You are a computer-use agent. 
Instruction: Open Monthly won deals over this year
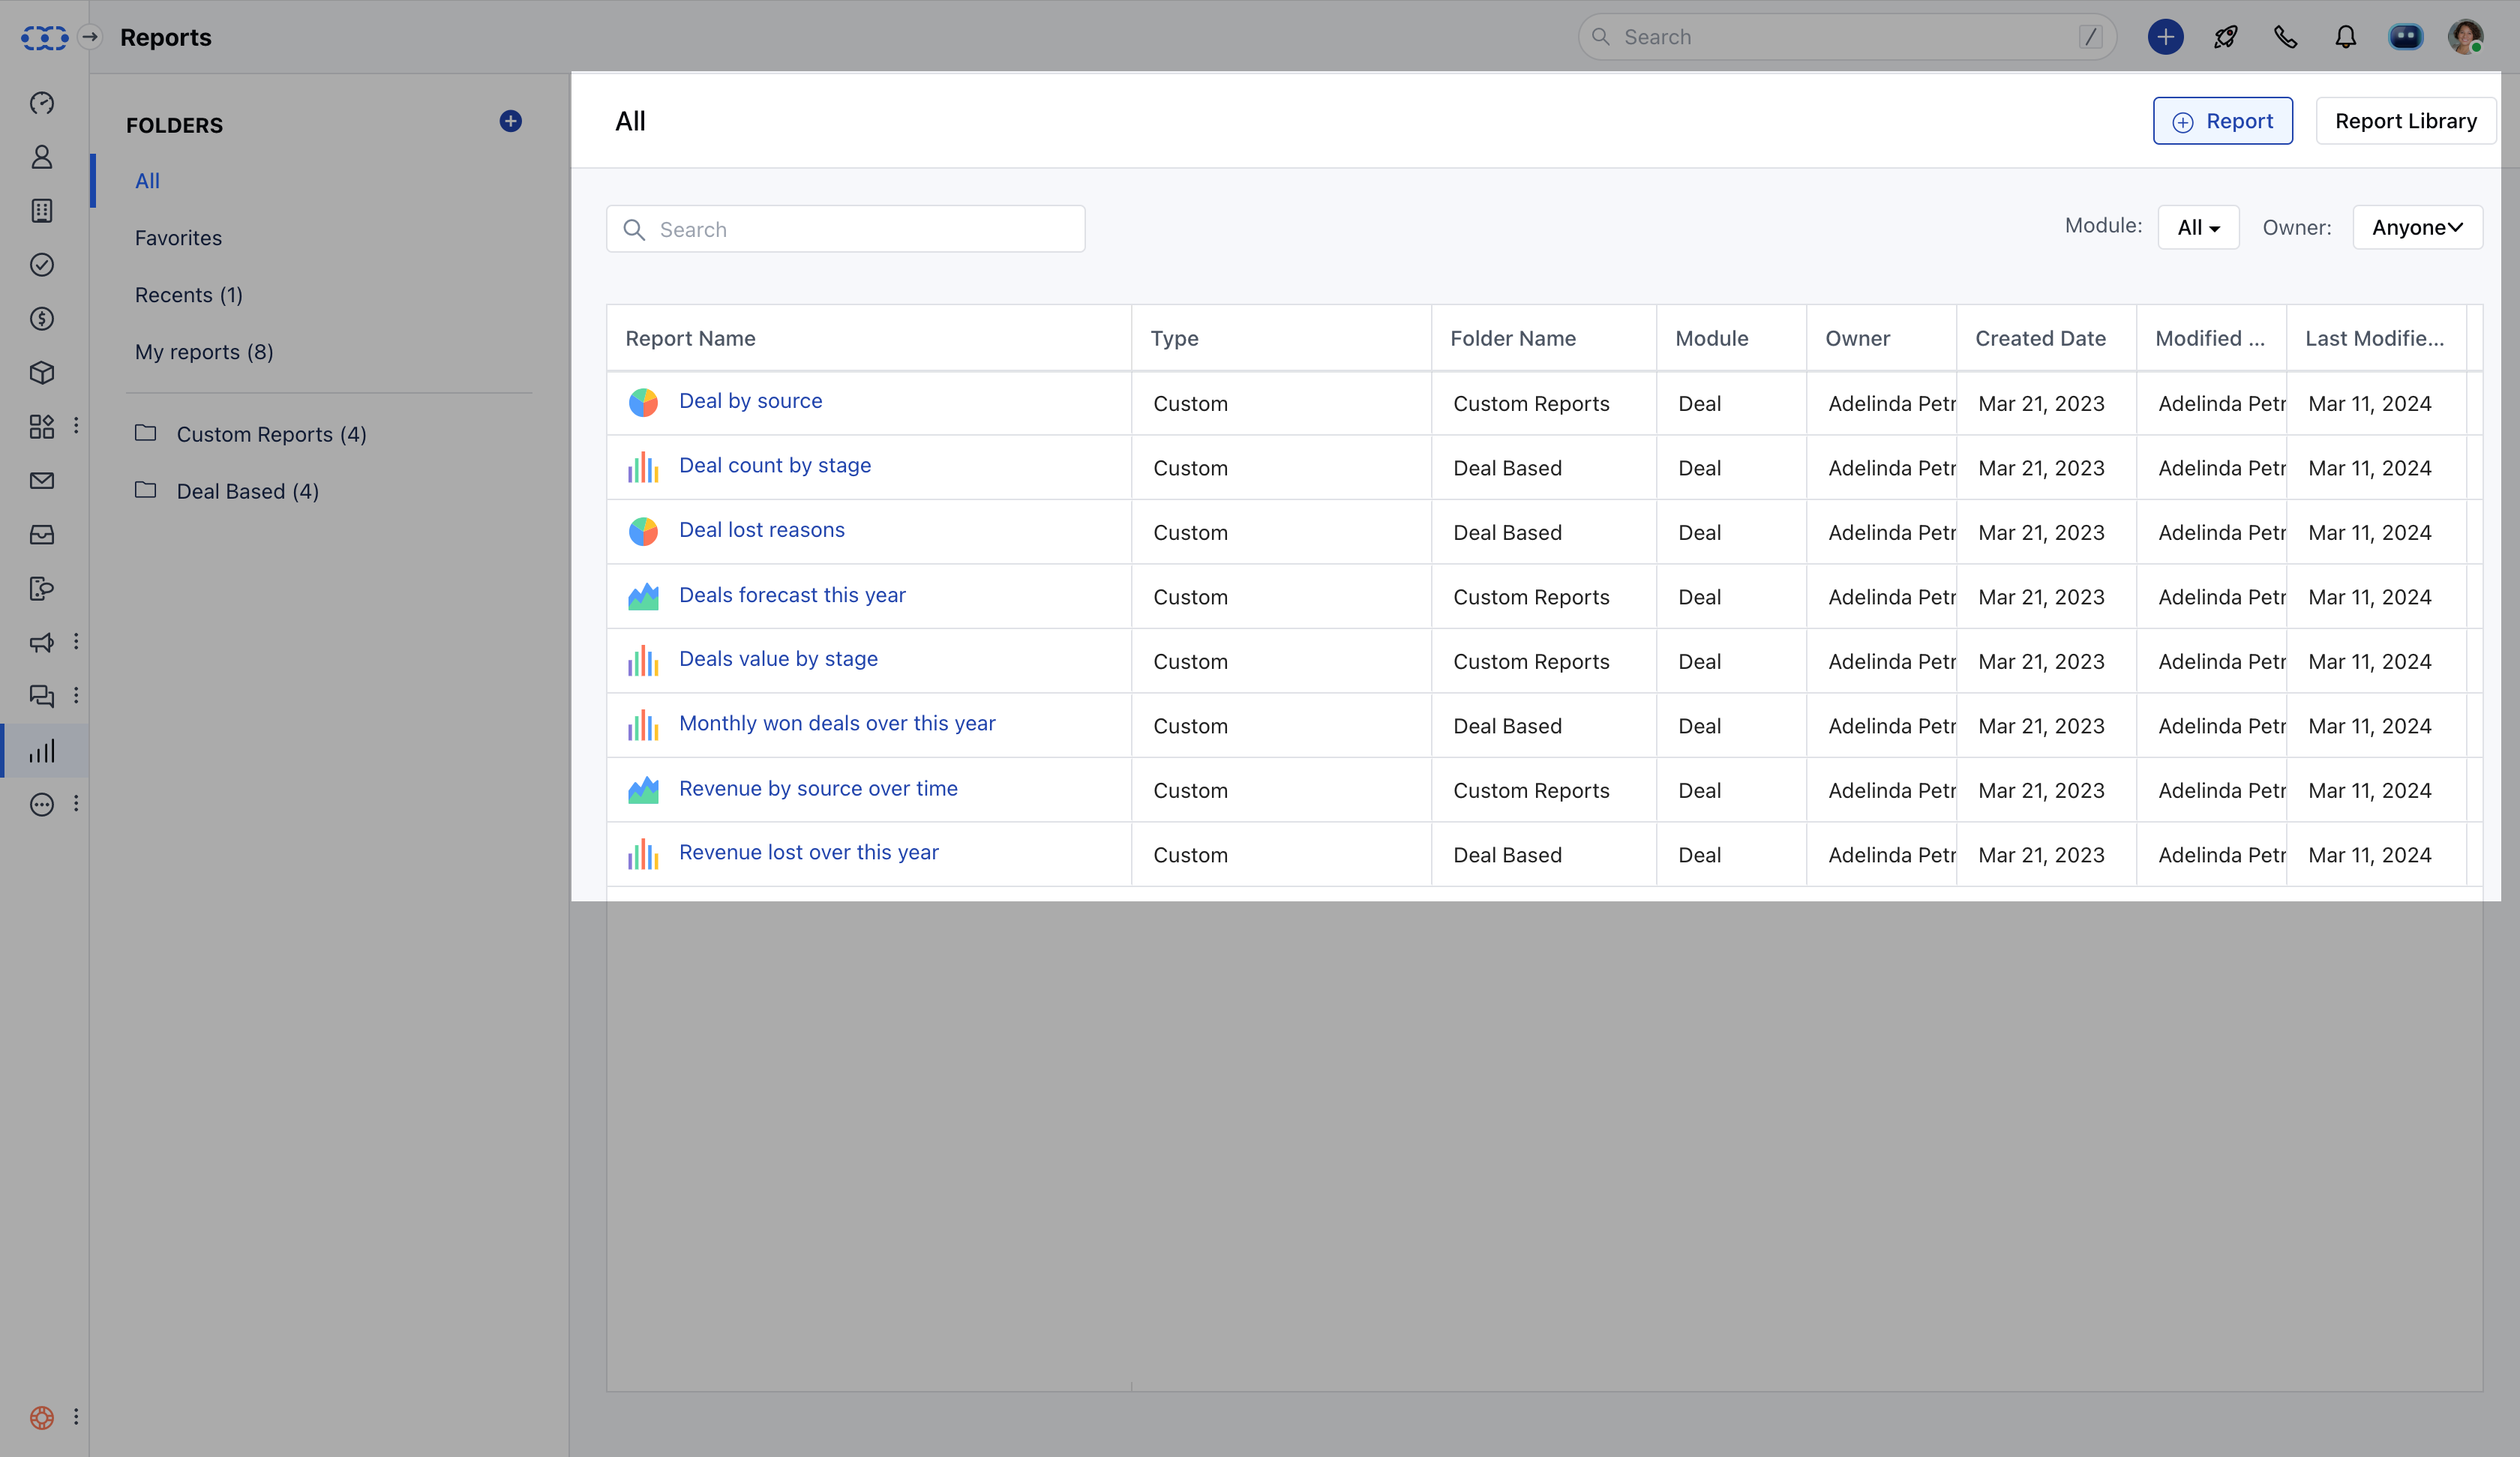point(837,723)
